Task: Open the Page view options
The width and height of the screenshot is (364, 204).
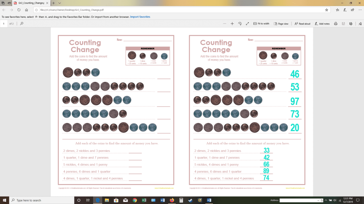Action: 281,24
